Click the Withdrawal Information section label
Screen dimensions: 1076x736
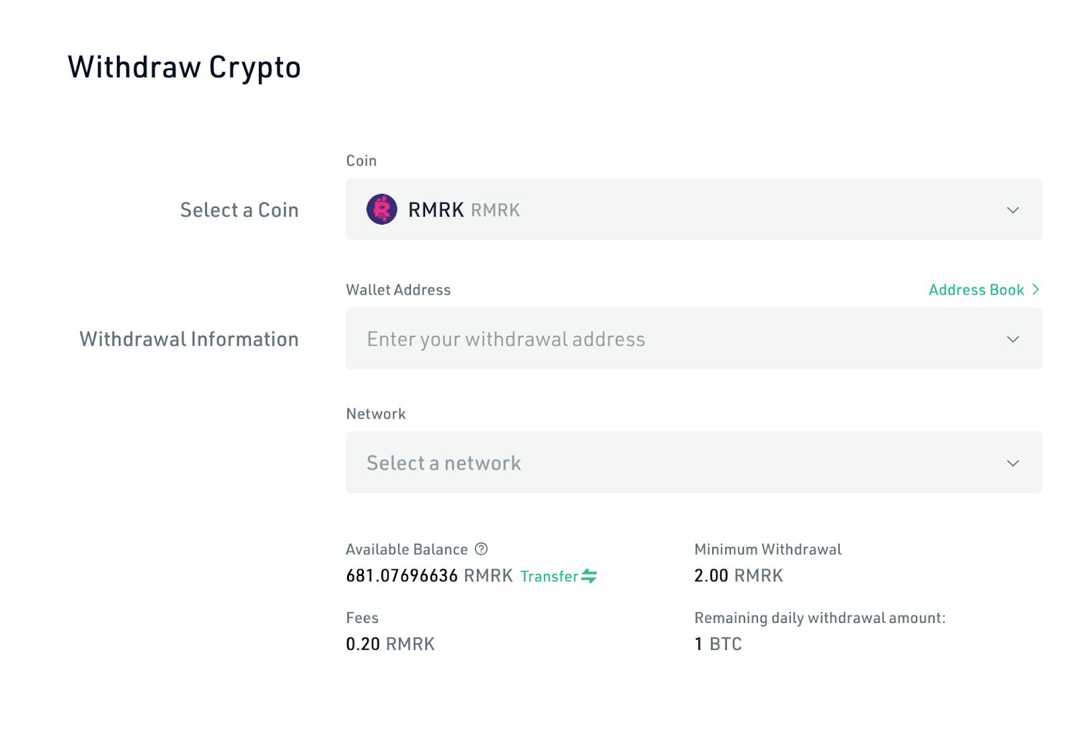(x=189, y=339)
